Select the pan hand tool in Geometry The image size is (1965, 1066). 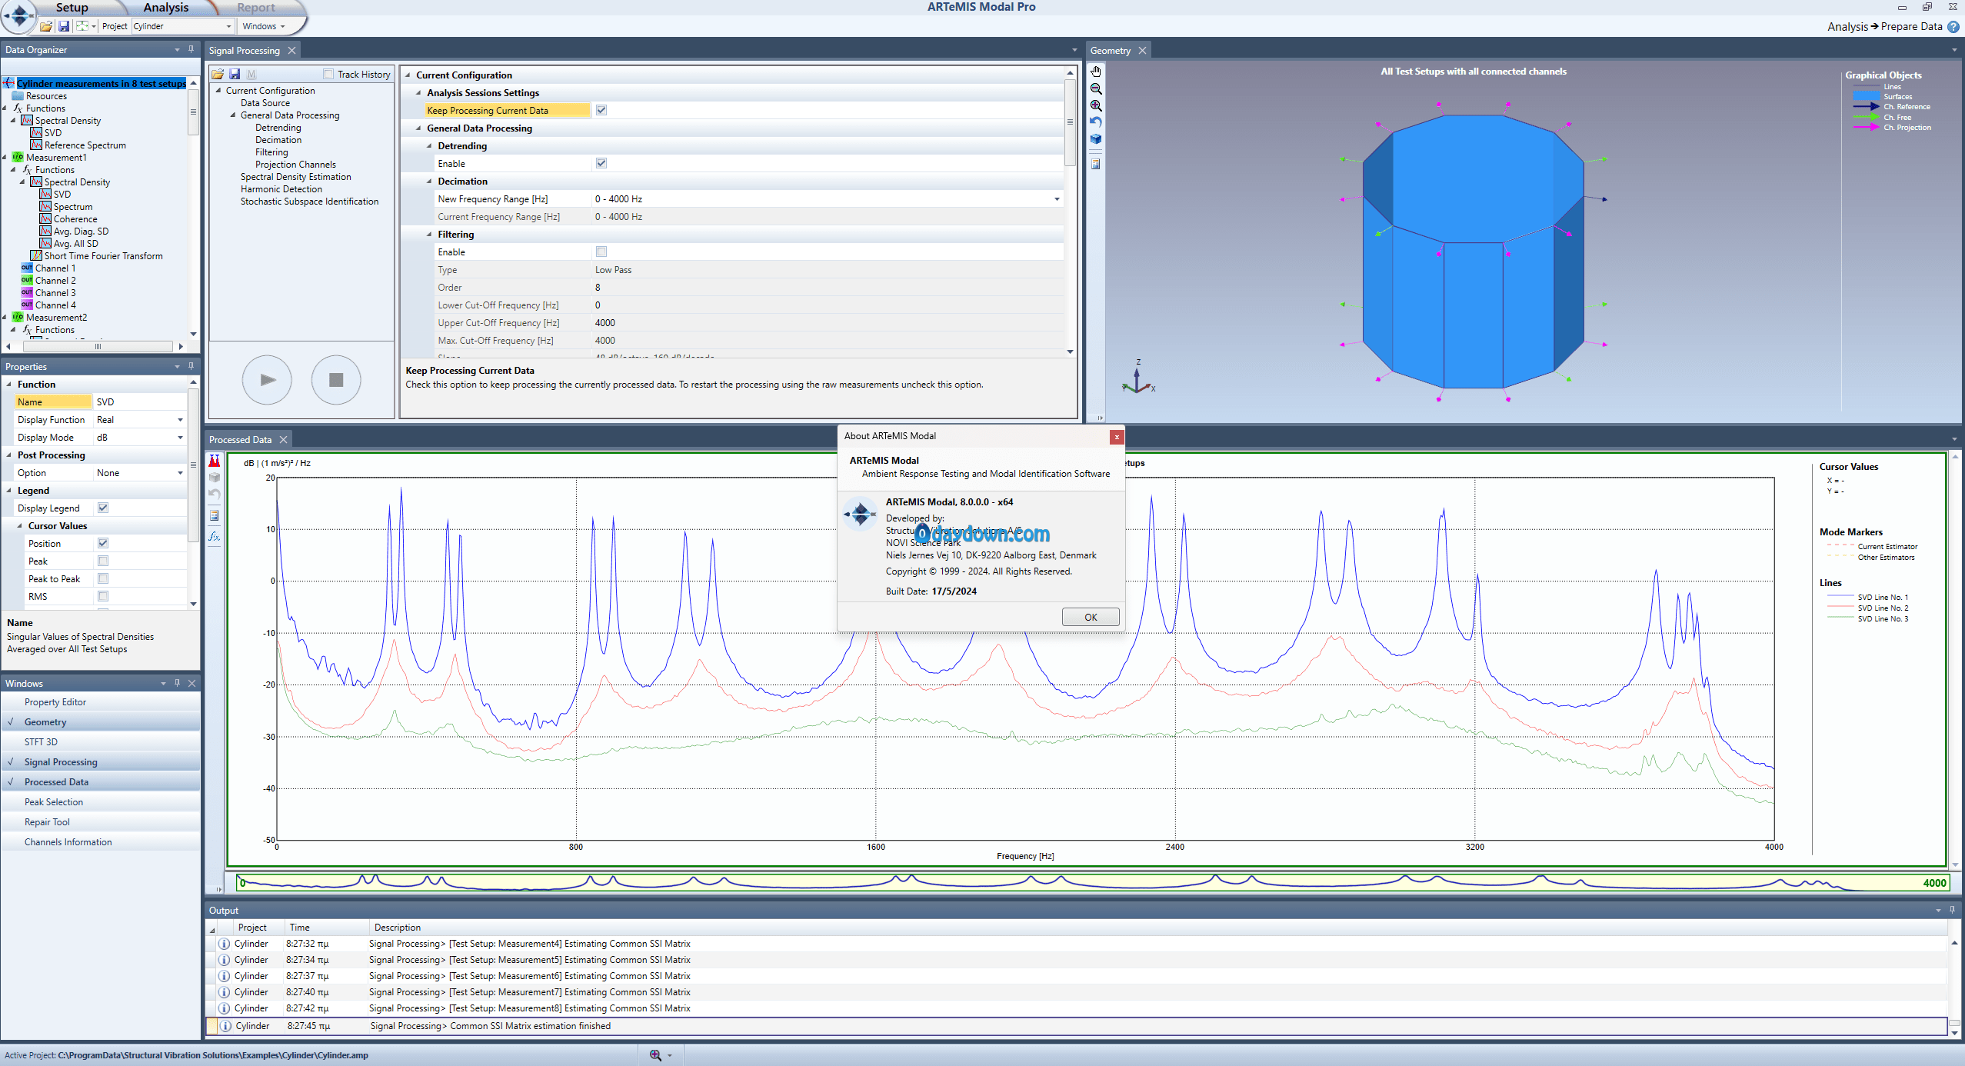pyautogui.click(x=1096, y=72)
